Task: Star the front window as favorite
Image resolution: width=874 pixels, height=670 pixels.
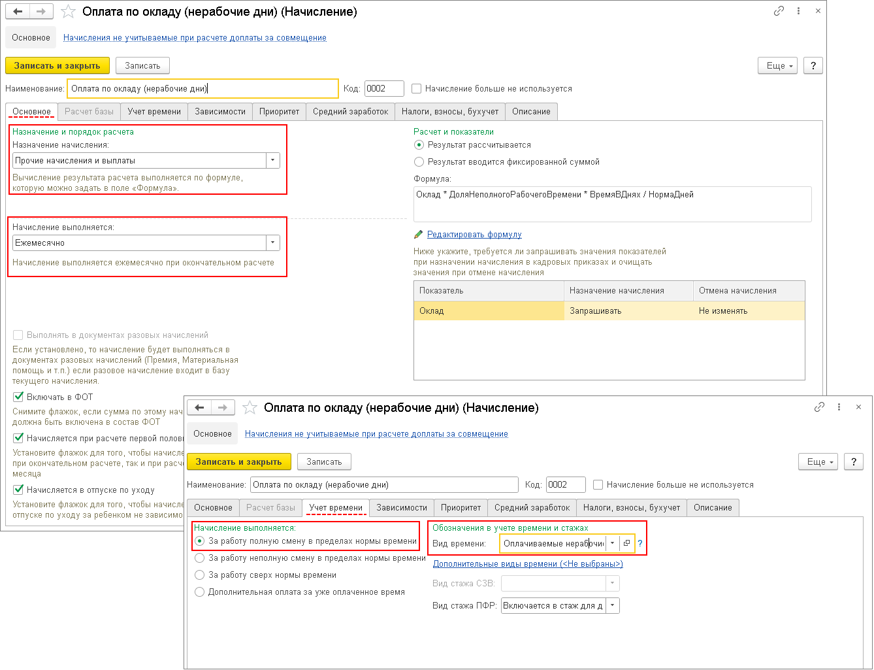Action: click(250, 408)
